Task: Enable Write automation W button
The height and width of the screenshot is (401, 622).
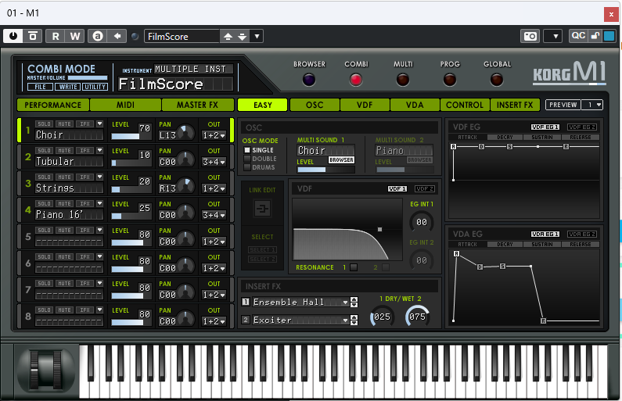Action: click(75, 36)
